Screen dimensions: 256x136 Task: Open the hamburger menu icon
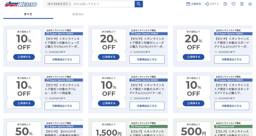point(250,4)
